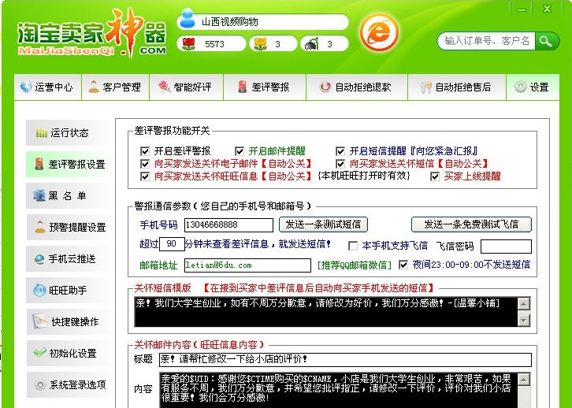This screenshot has height=408, width=572.
Task: Open 客户管理 tab
Action: (x=116, y=87)
